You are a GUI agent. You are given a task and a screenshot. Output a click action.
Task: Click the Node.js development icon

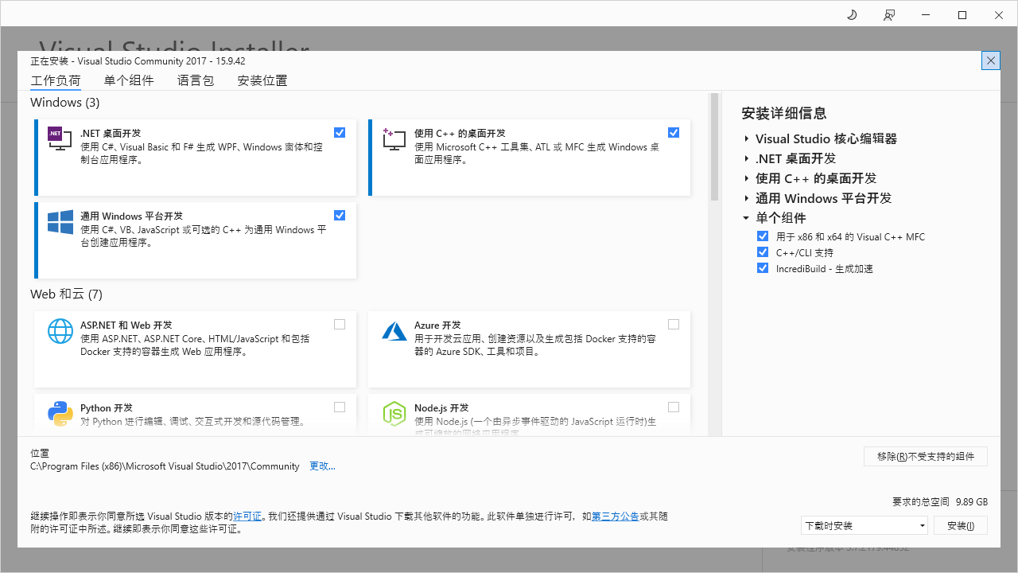[394, 413]
